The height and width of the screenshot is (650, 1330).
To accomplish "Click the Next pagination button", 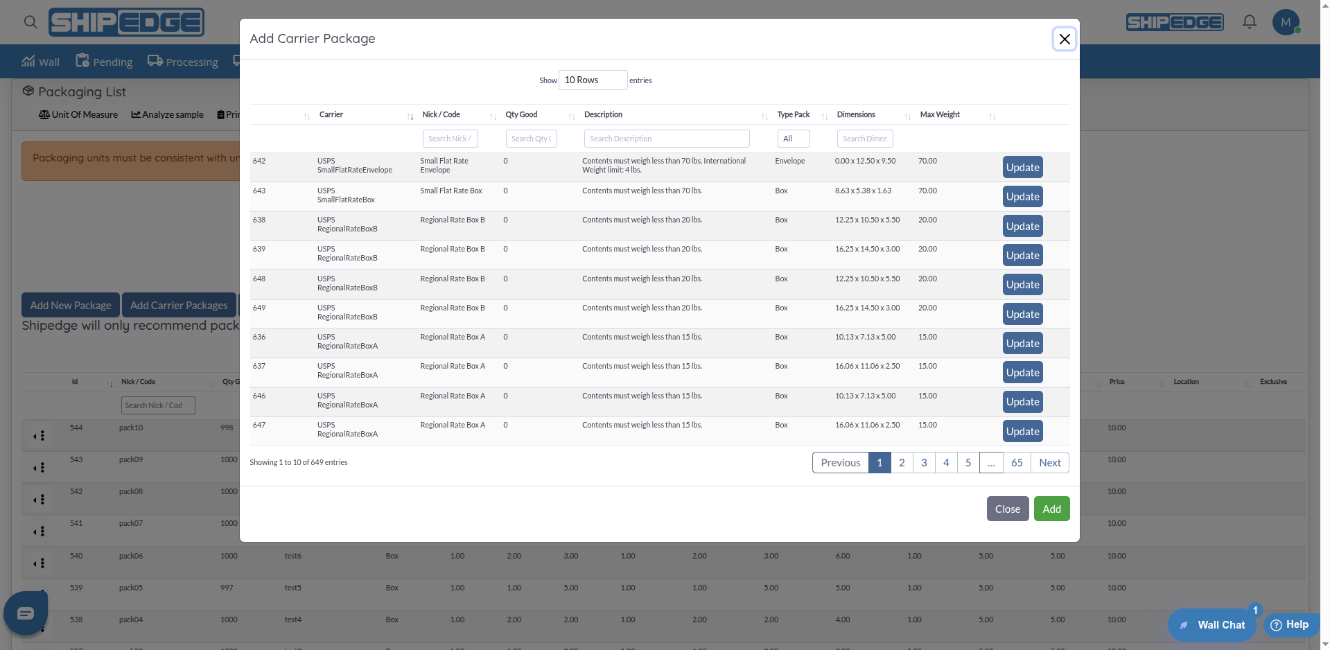I will 1049,463.
